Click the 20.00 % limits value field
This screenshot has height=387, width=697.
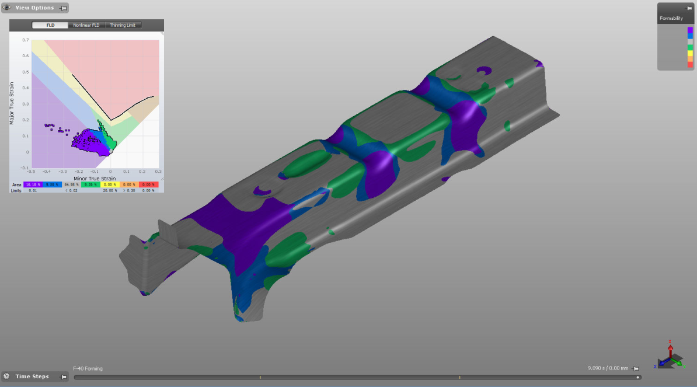(109, 191)
